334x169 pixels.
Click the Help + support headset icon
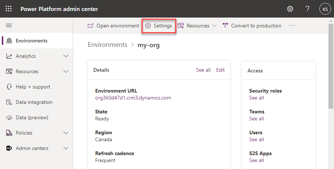pyautogui.click(x=9, y=87)
